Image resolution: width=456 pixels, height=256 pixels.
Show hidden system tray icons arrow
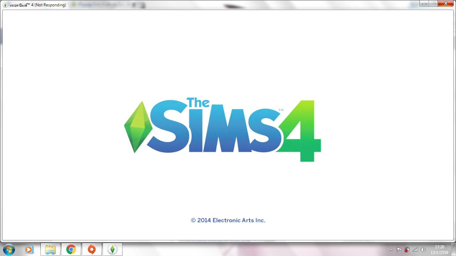[391, 250]
